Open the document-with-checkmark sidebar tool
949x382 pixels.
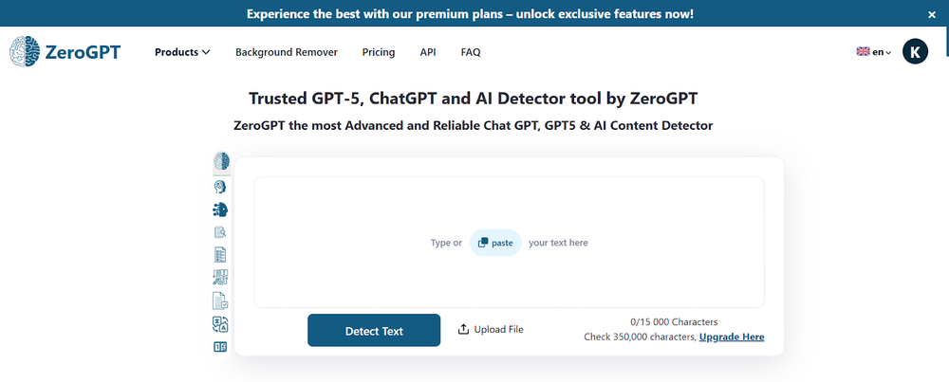coord(220,301)
